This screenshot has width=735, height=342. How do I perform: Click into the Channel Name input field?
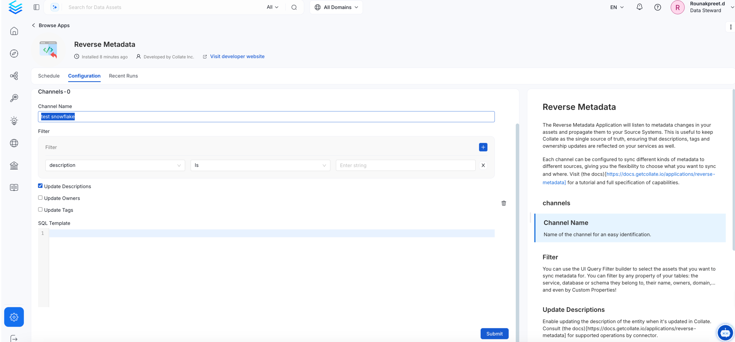pyautogui.click(x=266, y=117)
